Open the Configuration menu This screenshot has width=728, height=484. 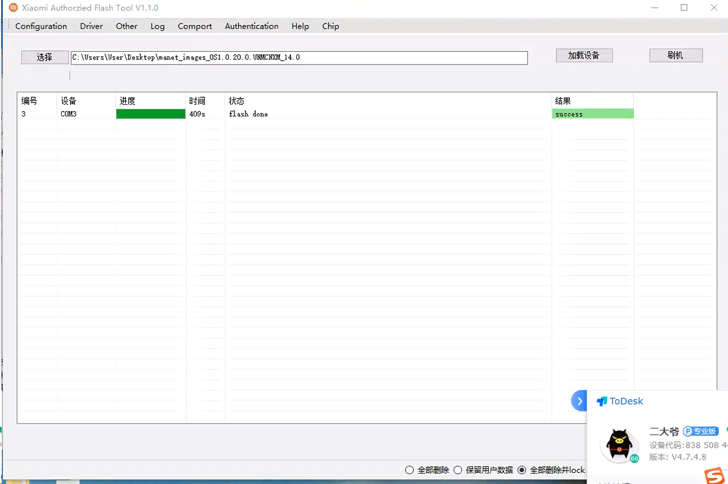41,26
